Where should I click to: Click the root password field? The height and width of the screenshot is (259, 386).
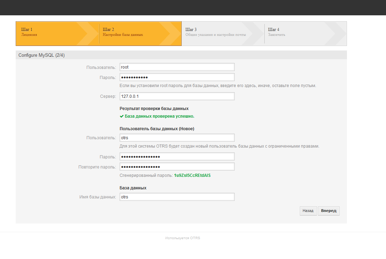pyautogui.click(x=177, y=77)
